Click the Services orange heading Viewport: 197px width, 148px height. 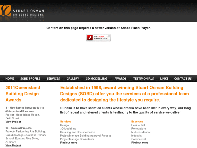click(66, 122)
